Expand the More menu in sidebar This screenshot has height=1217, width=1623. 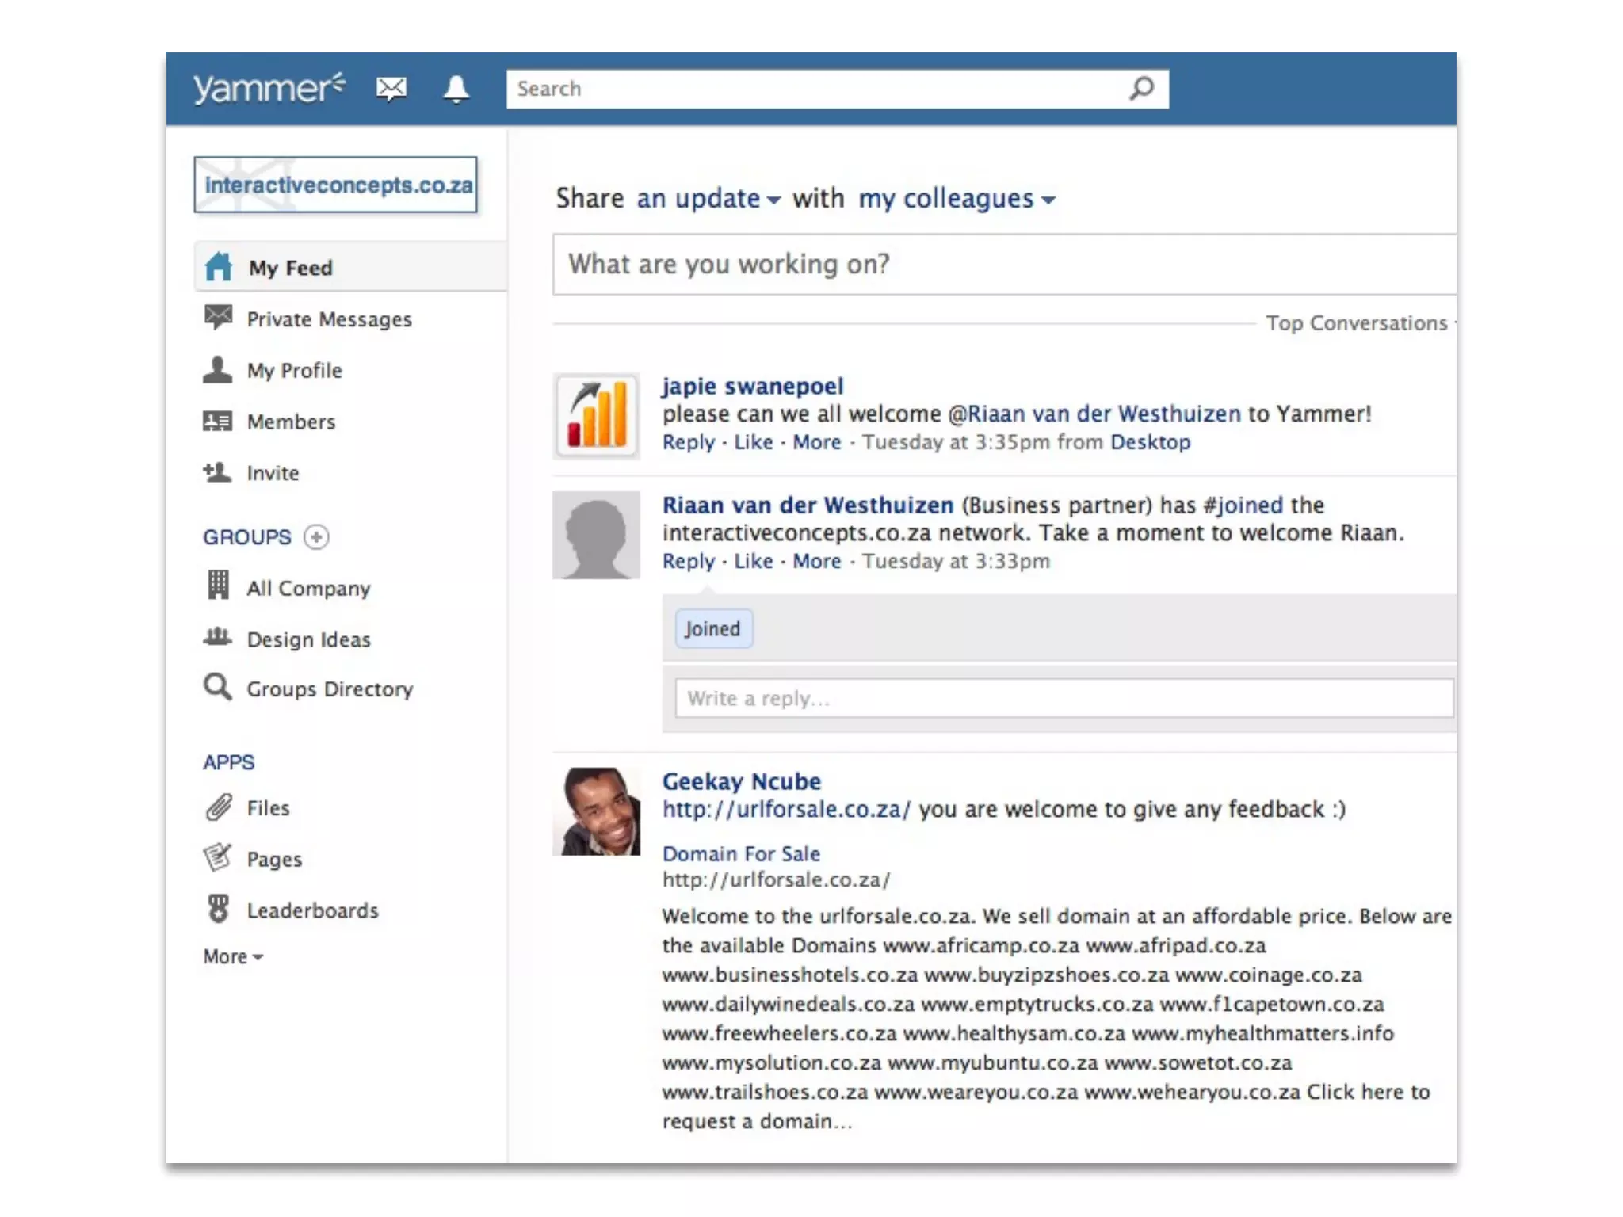coord(233,957)
